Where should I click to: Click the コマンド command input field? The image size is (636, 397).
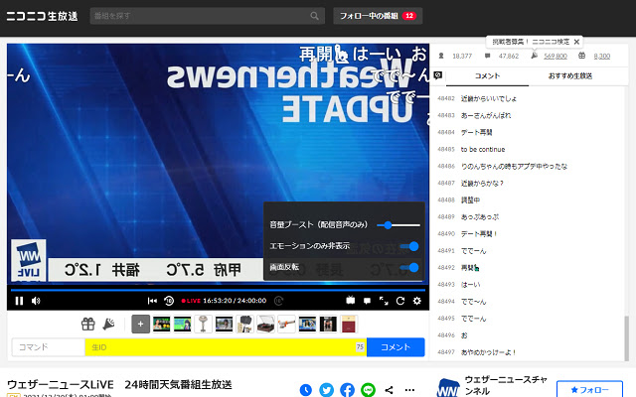[x=47, y=346]
